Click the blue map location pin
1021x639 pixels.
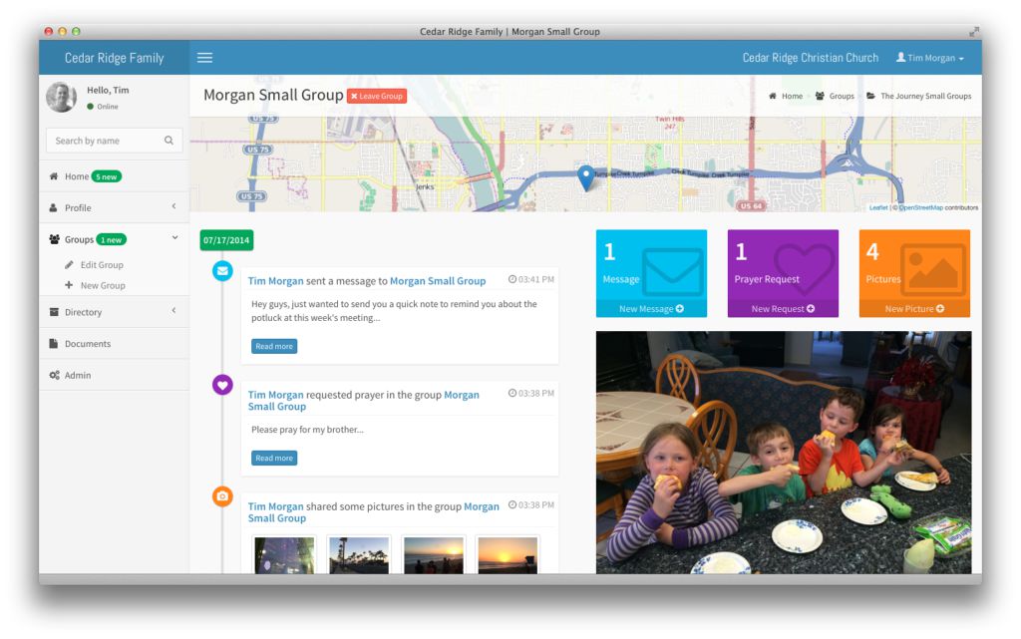(585, 177)
